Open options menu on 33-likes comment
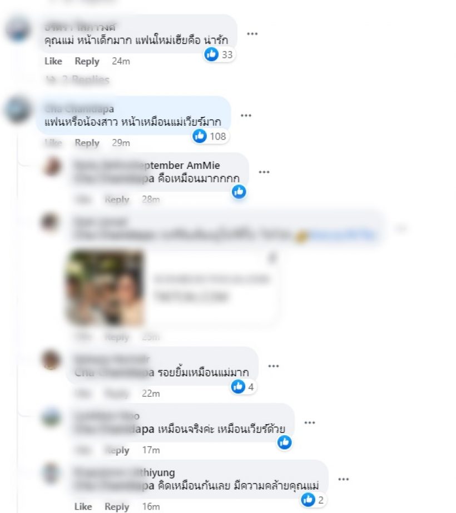The width and height of the screenshot is (456, 513). 252,34
